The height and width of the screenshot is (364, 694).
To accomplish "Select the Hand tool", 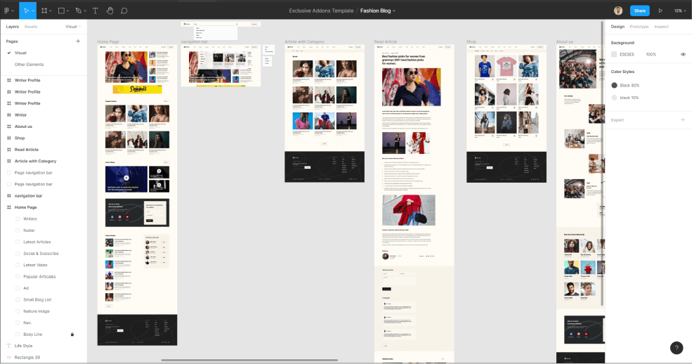I will tap(110, 11).
